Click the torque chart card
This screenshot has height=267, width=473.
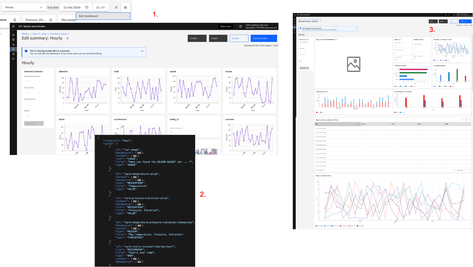pos(250,91)
